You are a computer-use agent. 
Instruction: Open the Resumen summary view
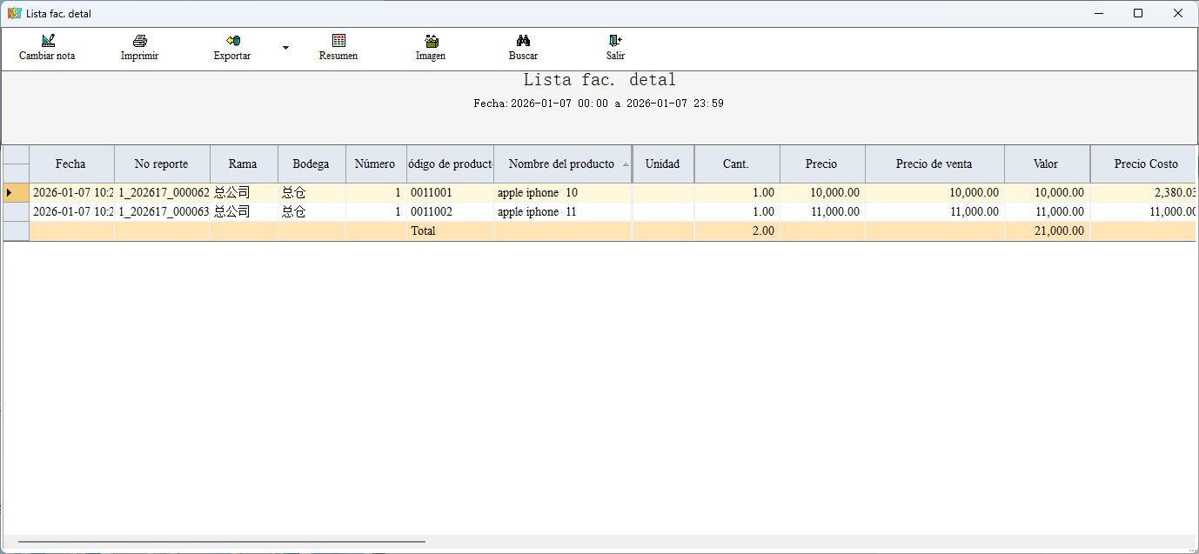click(x=338, y=41)
